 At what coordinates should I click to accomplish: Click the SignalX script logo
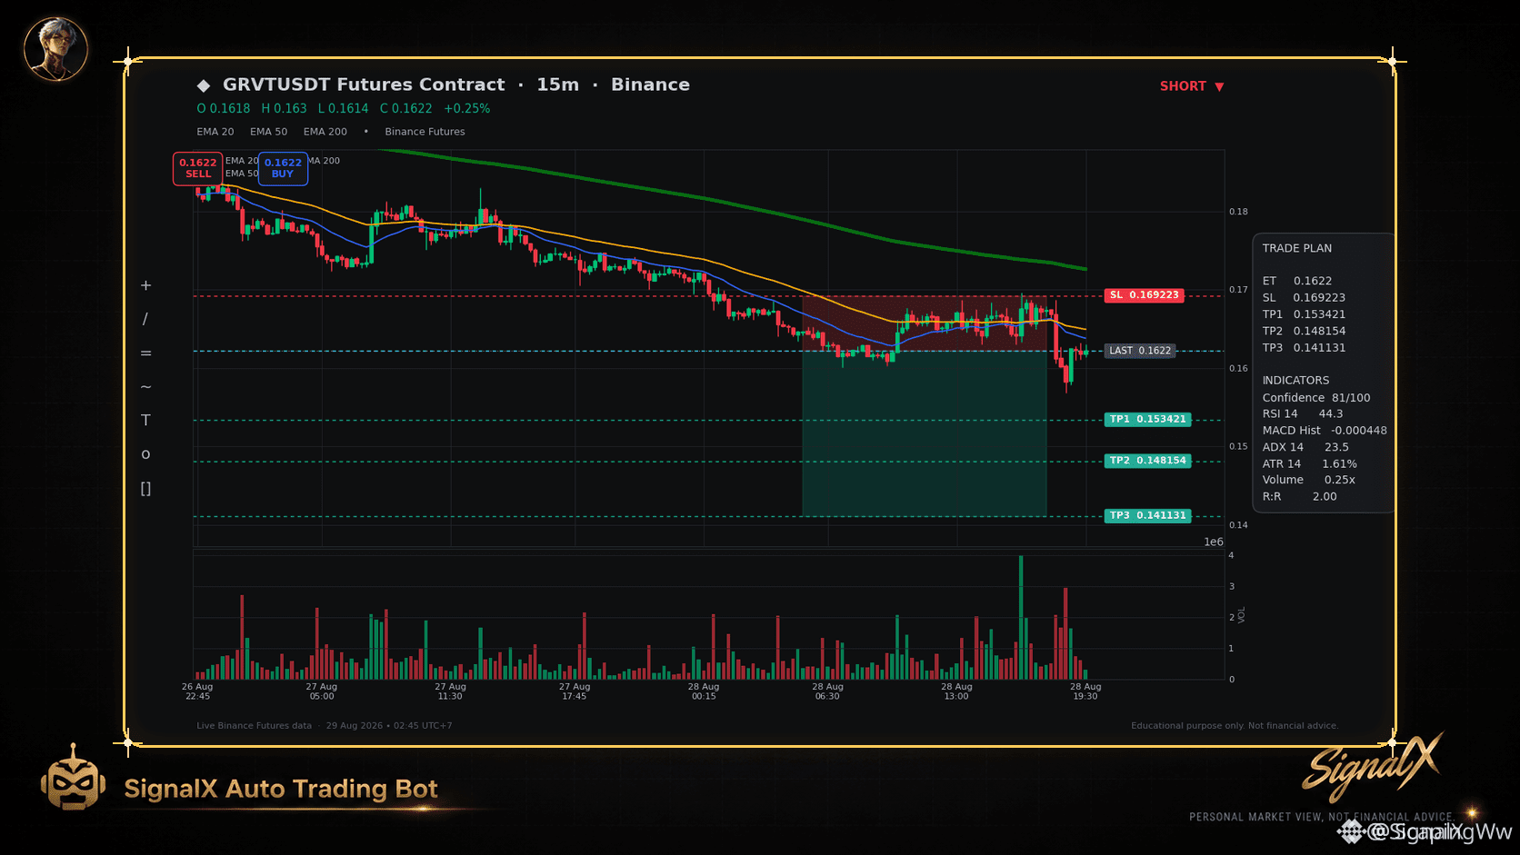(x=1373, y=766)
